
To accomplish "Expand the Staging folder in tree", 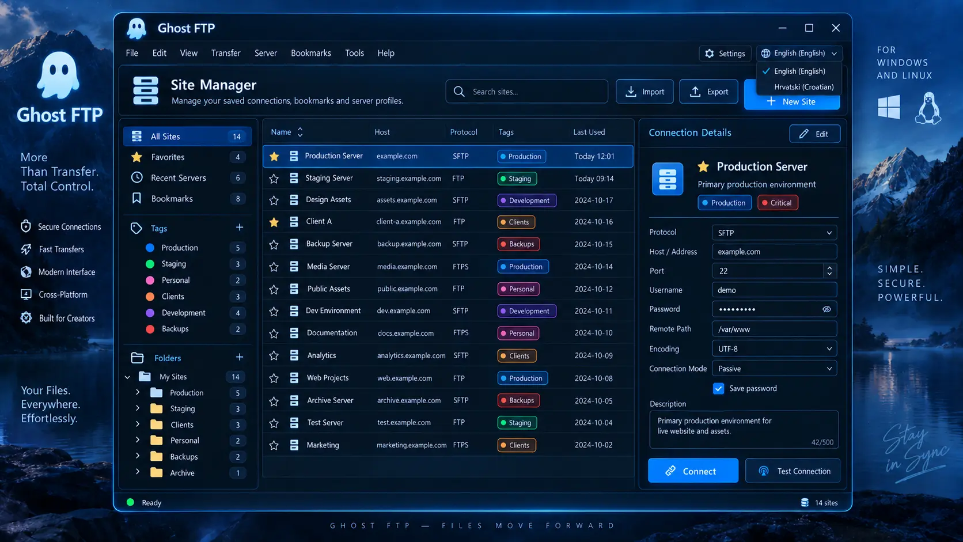I will click(x=138, y=408).
